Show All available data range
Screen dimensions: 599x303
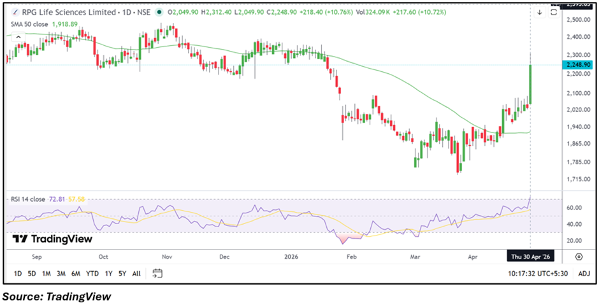pos(136,274)
